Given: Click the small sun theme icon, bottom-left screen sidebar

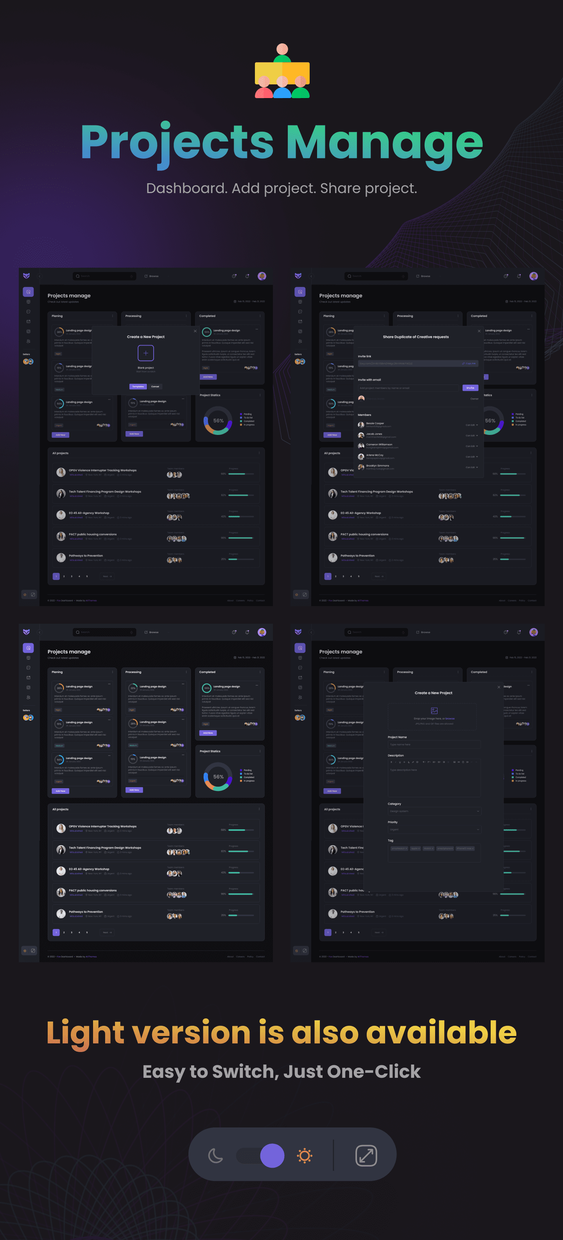Looking at the screenshot, I should click(25, 951).
